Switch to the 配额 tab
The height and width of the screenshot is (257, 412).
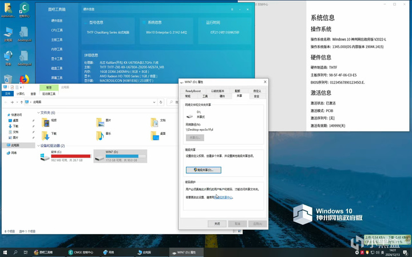237,91
